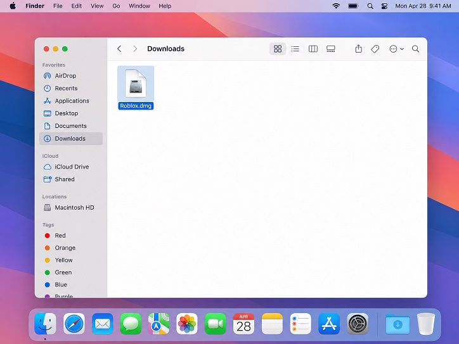The image size is (459, 344).
Task: Open System Settings from the Dock
Action: [x=358, y=324]
